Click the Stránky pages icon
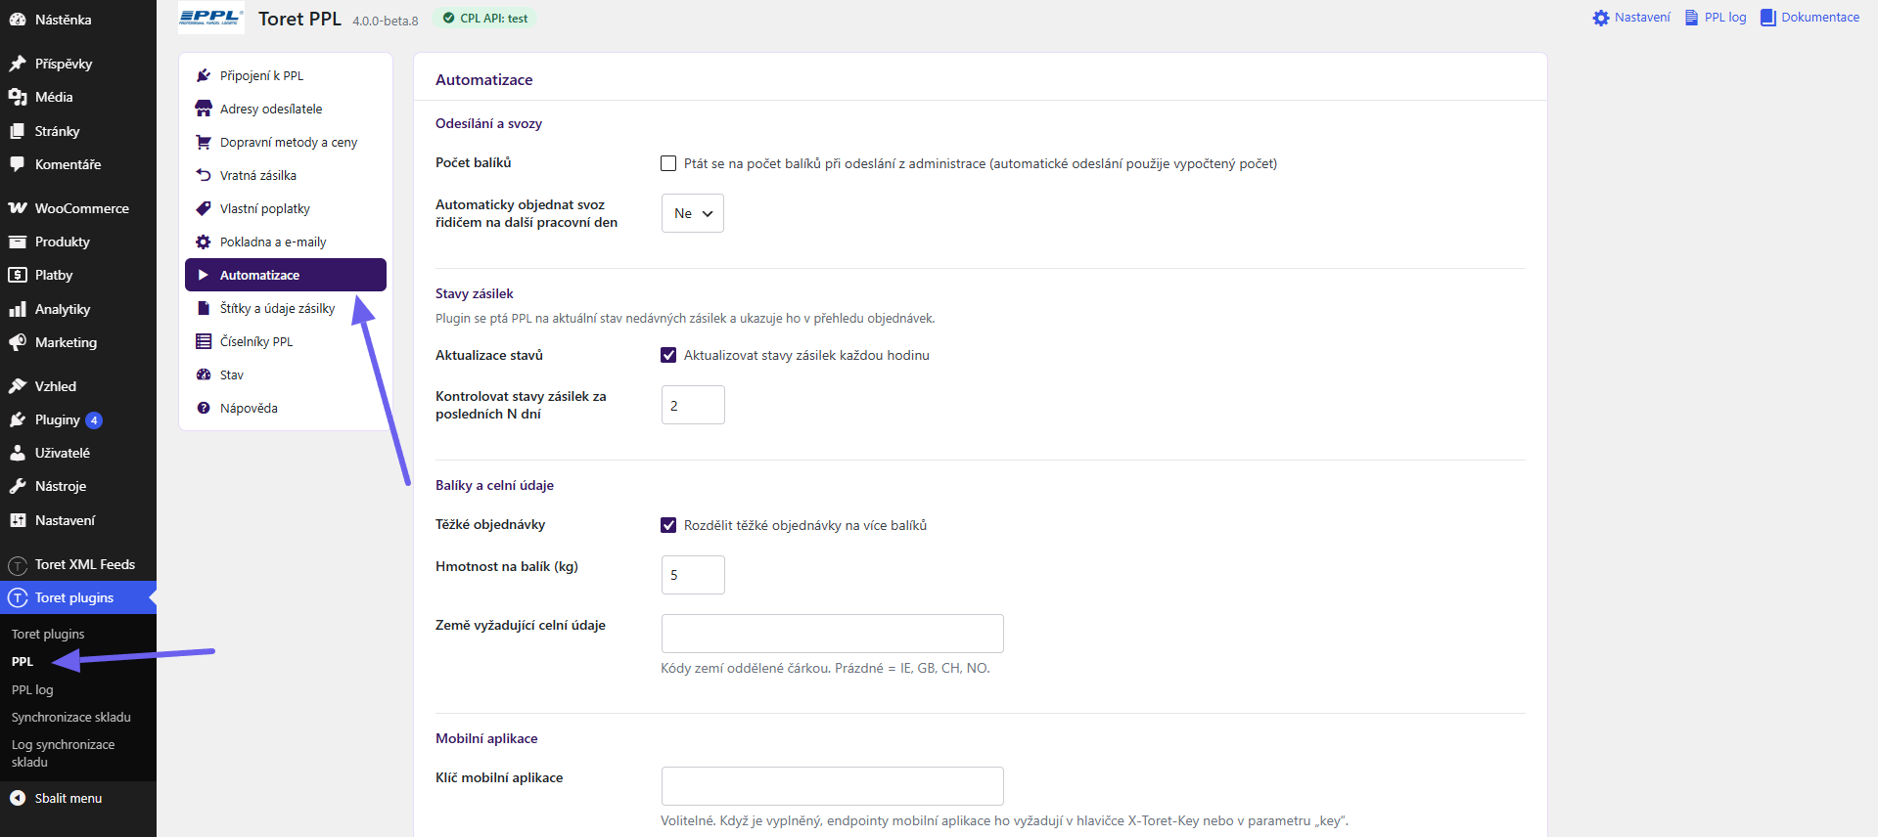Viewport: 1878px width, 837px height. tap(18, 131)
